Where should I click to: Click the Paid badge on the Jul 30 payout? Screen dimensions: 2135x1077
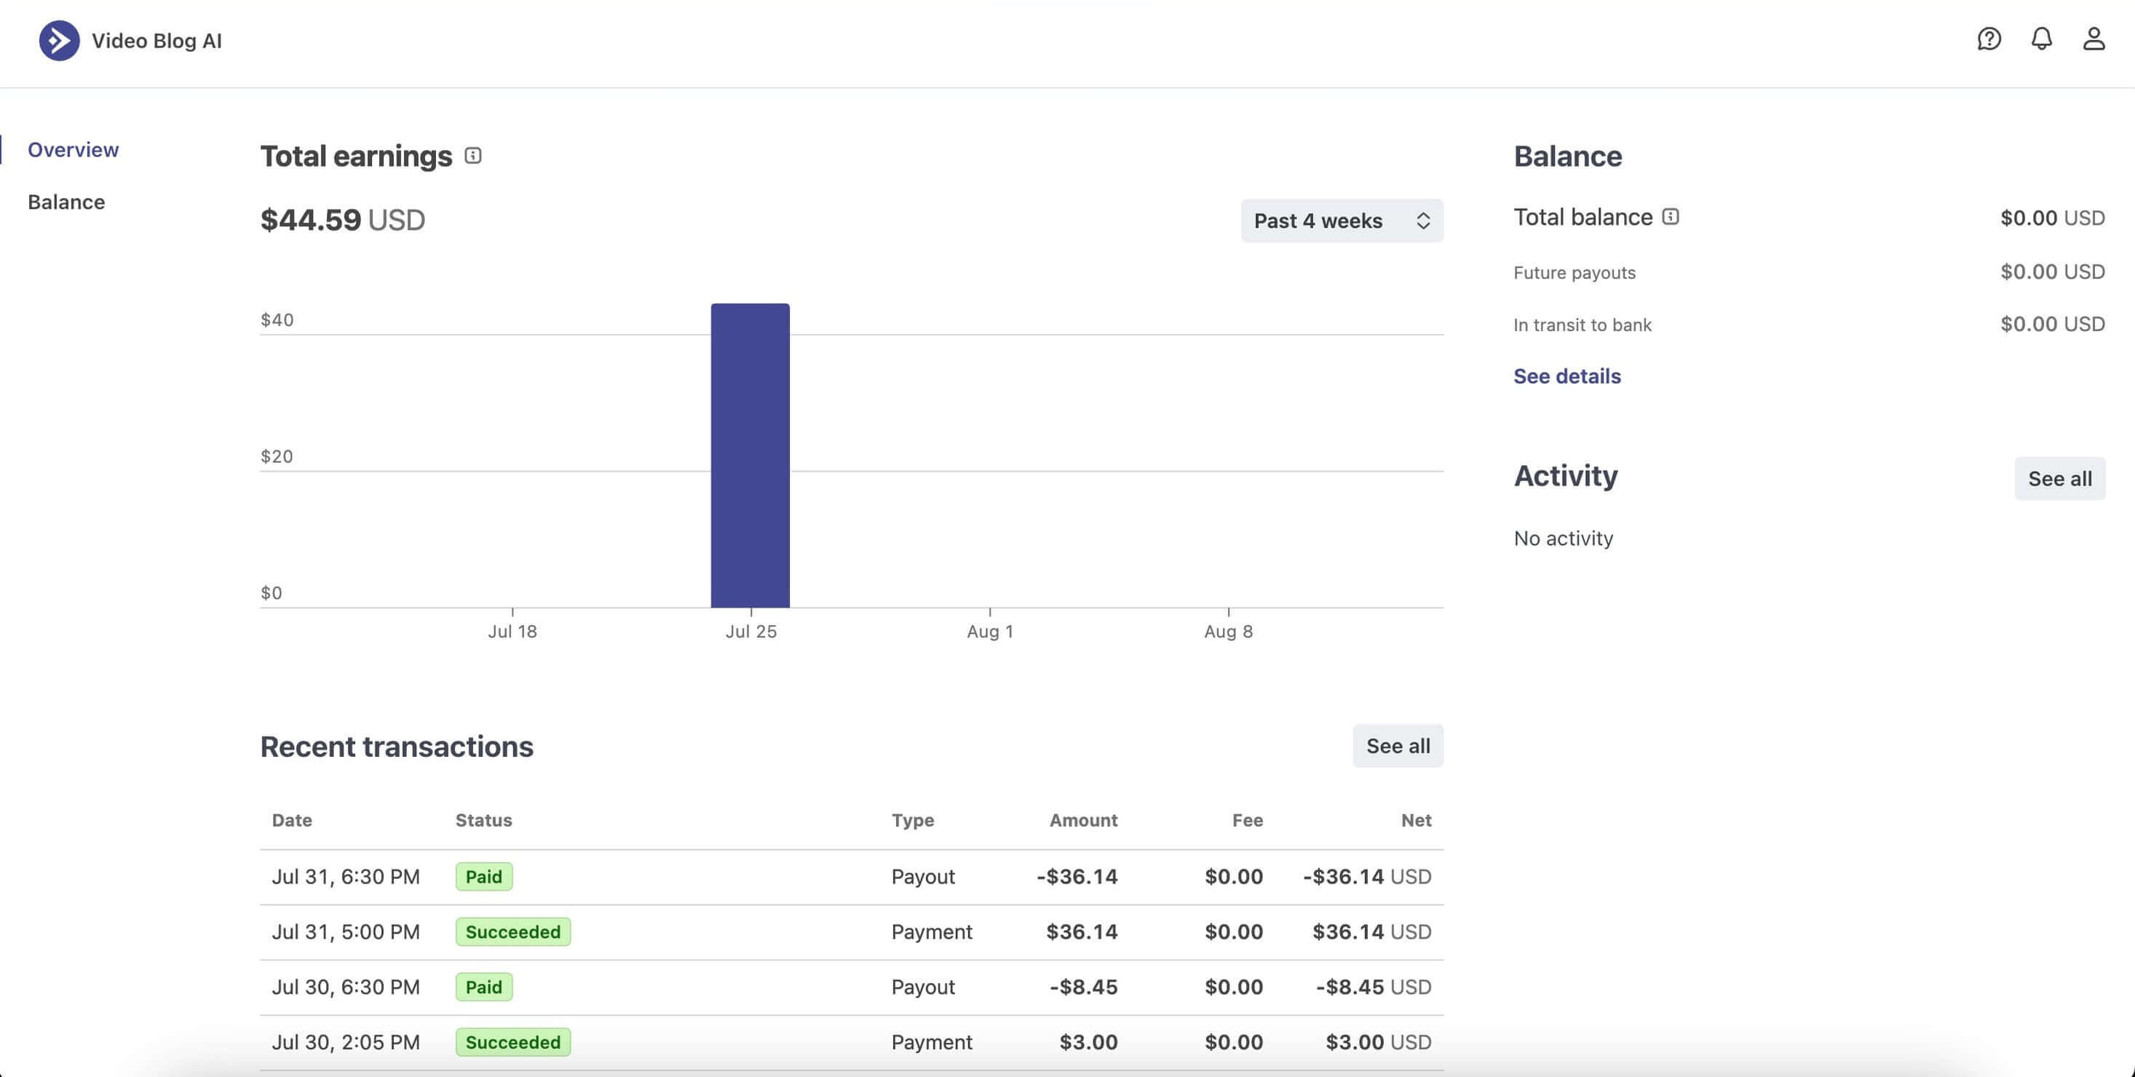pos(483,987)
